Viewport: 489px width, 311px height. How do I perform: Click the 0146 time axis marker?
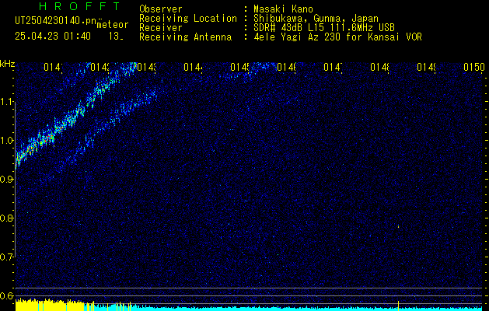point(287,67)
